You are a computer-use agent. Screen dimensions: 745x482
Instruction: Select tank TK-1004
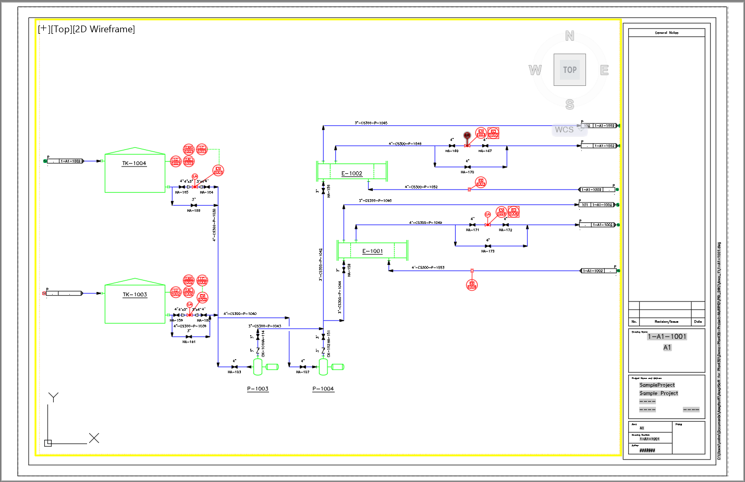pos(135,170)
